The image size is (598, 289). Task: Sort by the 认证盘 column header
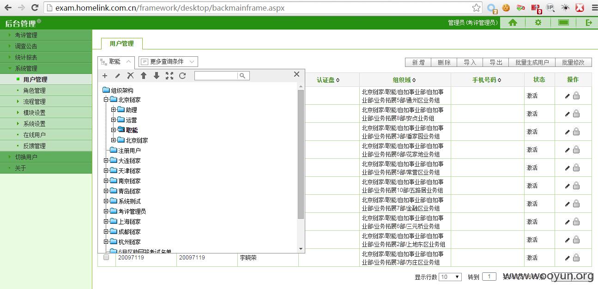point(328,80)
